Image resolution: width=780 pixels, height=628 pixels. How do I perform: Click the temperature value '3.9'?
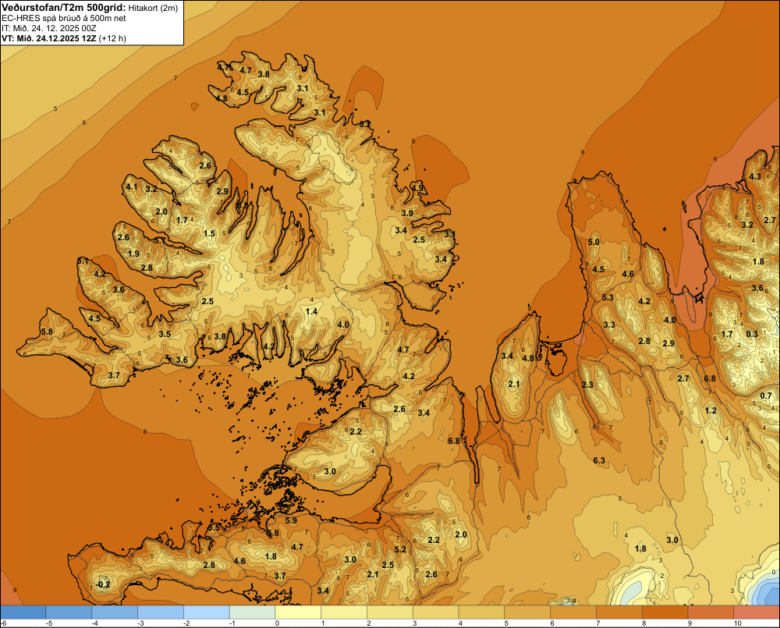point(407,213)
